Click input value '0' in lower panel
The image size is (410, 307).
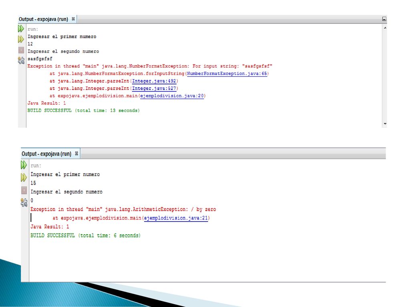click(x=32, y=201)
